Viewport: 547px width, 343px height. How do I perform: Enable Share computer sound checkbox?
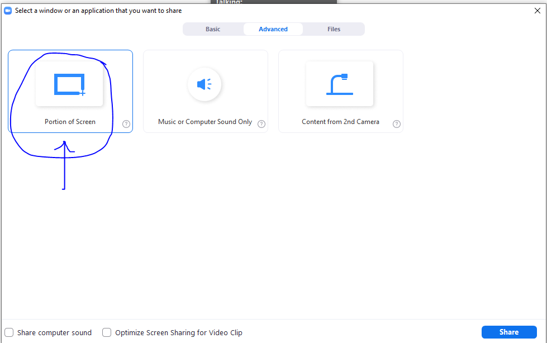coord(9,332)
